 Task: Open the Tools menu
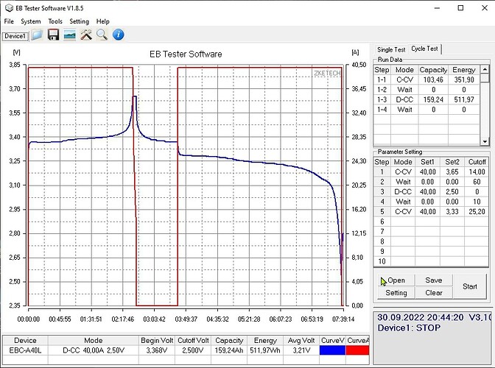pos(55,21)
